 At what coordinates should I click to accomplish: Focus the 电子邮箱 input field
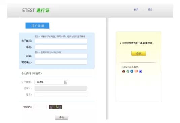61,41
